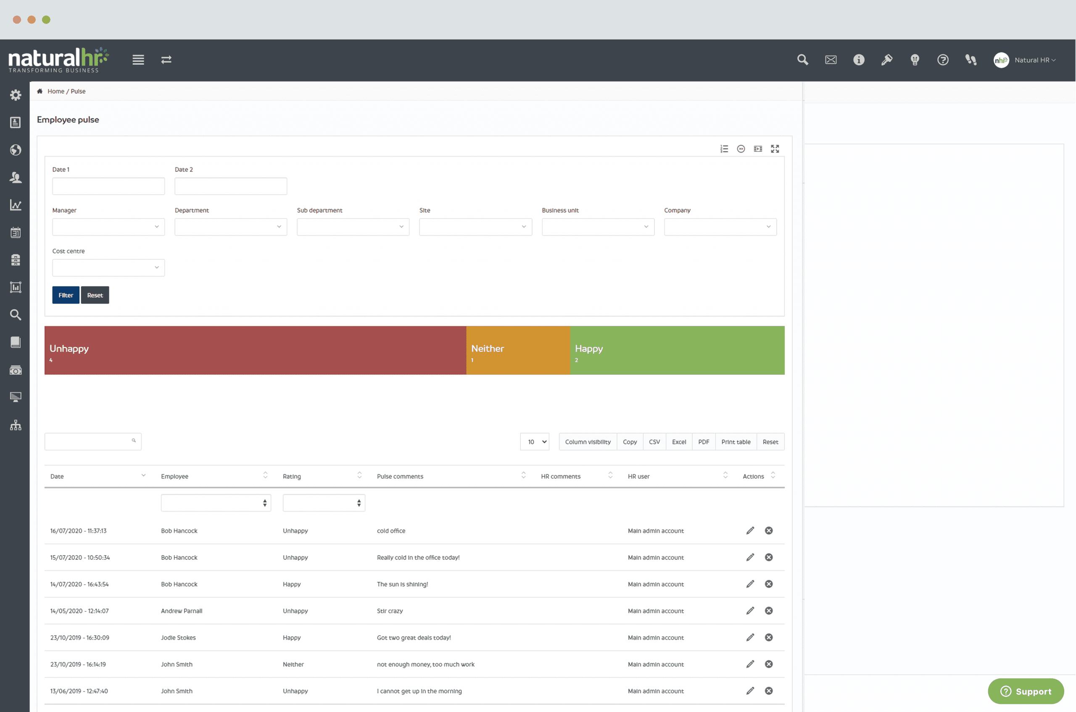Open the calendar sidebar icon
The image size is (1076, 712).
click(x=16, y=233)
